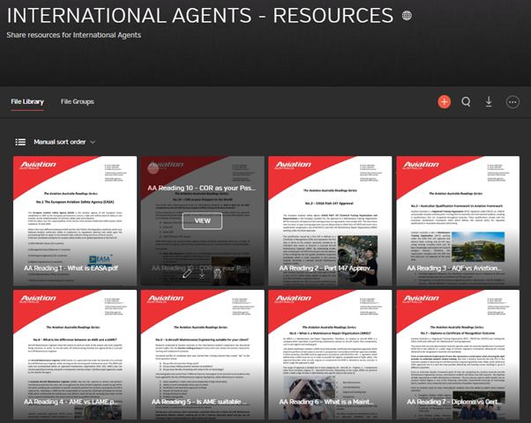Image resolution: width=531 pixels, height=423 pixels.
Task: Open the File Library tab
Action: point(27,101)
